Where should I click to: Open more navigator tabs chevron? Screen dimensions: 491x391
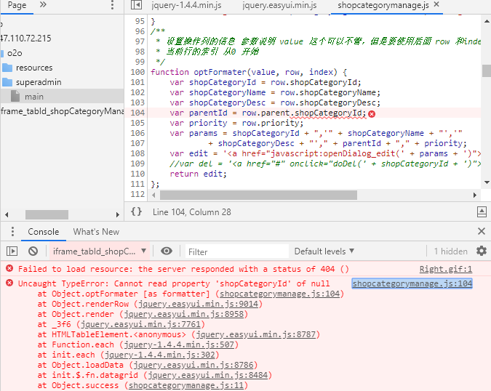43,4
